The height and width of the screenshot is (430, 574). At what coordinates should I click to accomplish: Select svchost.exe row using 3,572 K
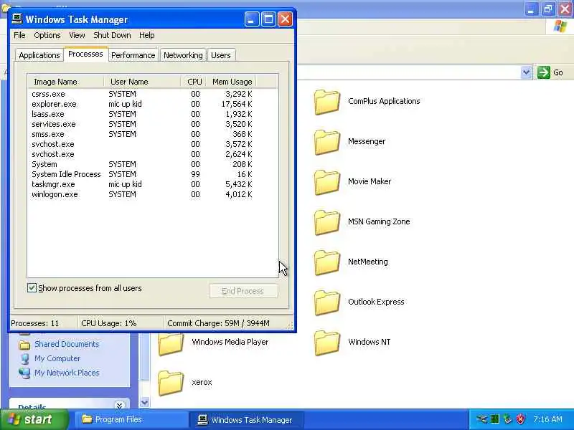[x=142, y=145]
